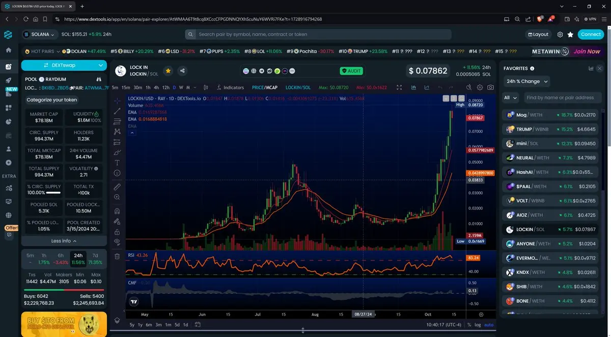Image resolution: width=611 pixels, height=337 pixels.
Task: Toggle the LOCKIN favorite star
Action: click(168, 71)
